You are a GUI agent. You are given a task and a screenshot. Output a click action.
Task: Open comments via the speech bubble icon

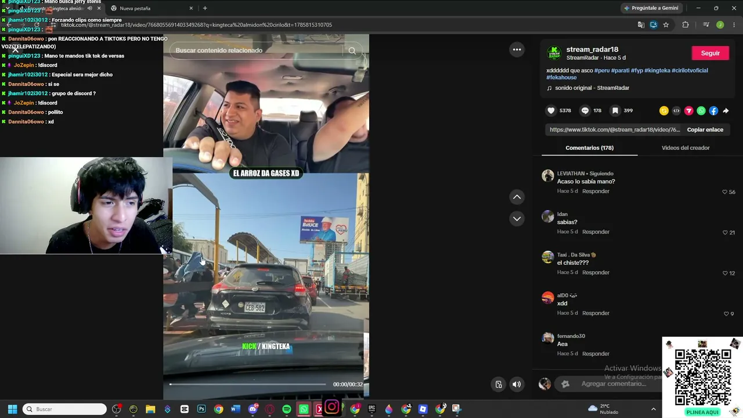pyautogui.click(x=585, y=110)
